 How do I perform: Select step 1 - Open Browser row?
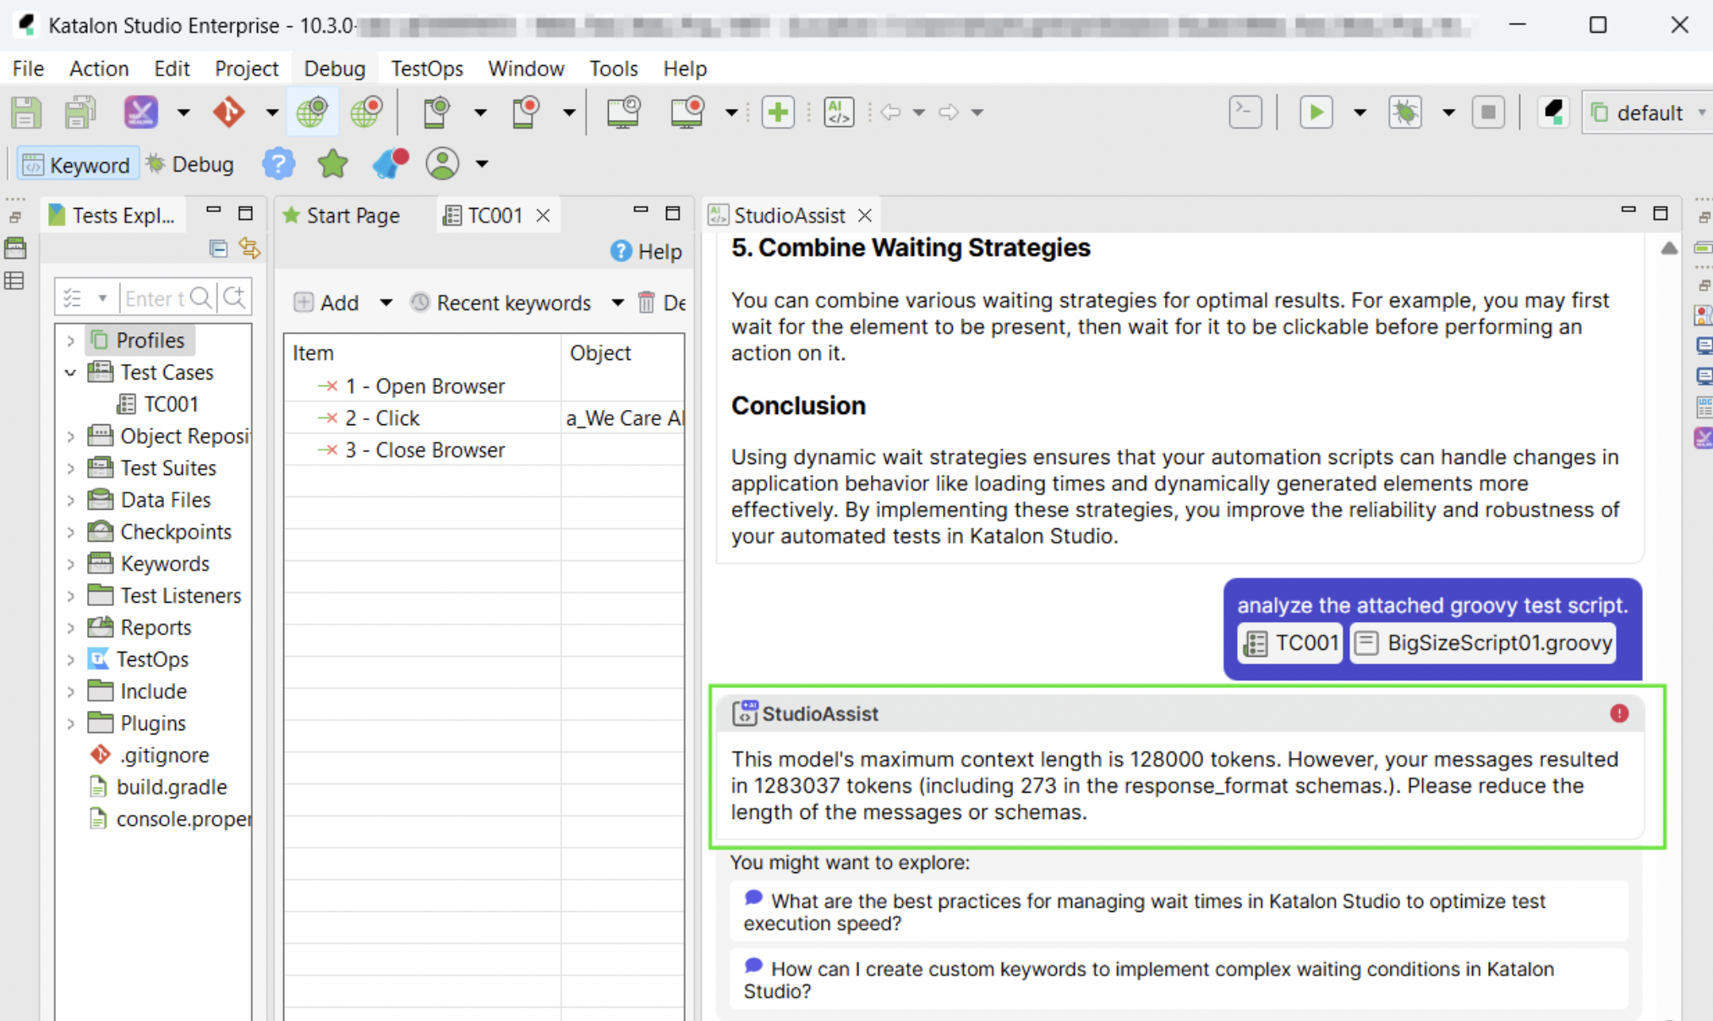484,386
